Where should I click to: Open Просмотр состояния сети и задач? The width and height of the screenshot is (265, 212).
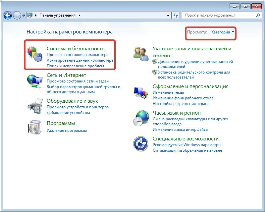78,81
